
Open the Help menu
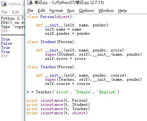pyautogui.click(x=122, y=11)
